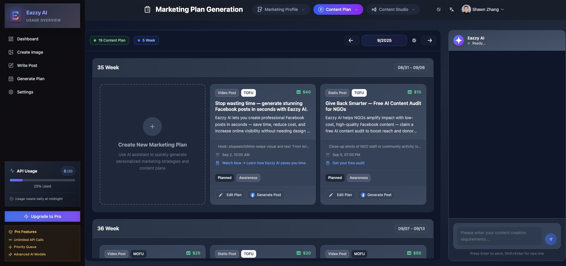Click Unlimited API Calls feature text
Viewport: 566px width, 266px height.
coord(29,240)
